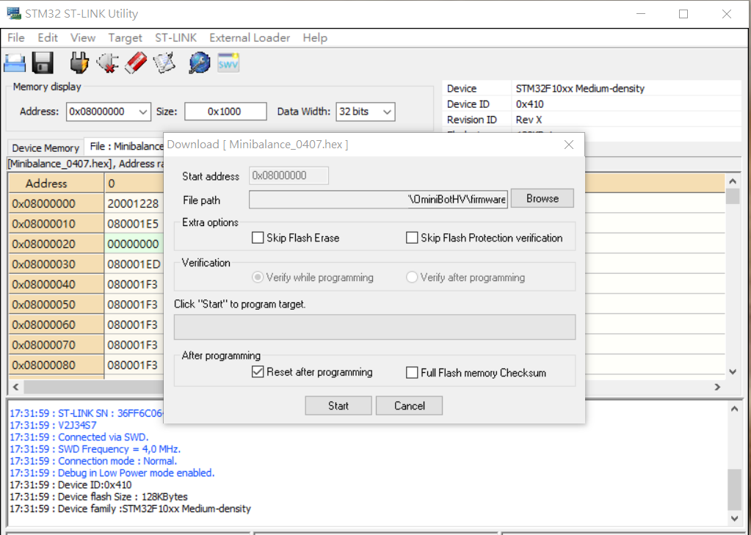
Task: Expand the Address dropdown in Memory display
Action: (142, 112)
